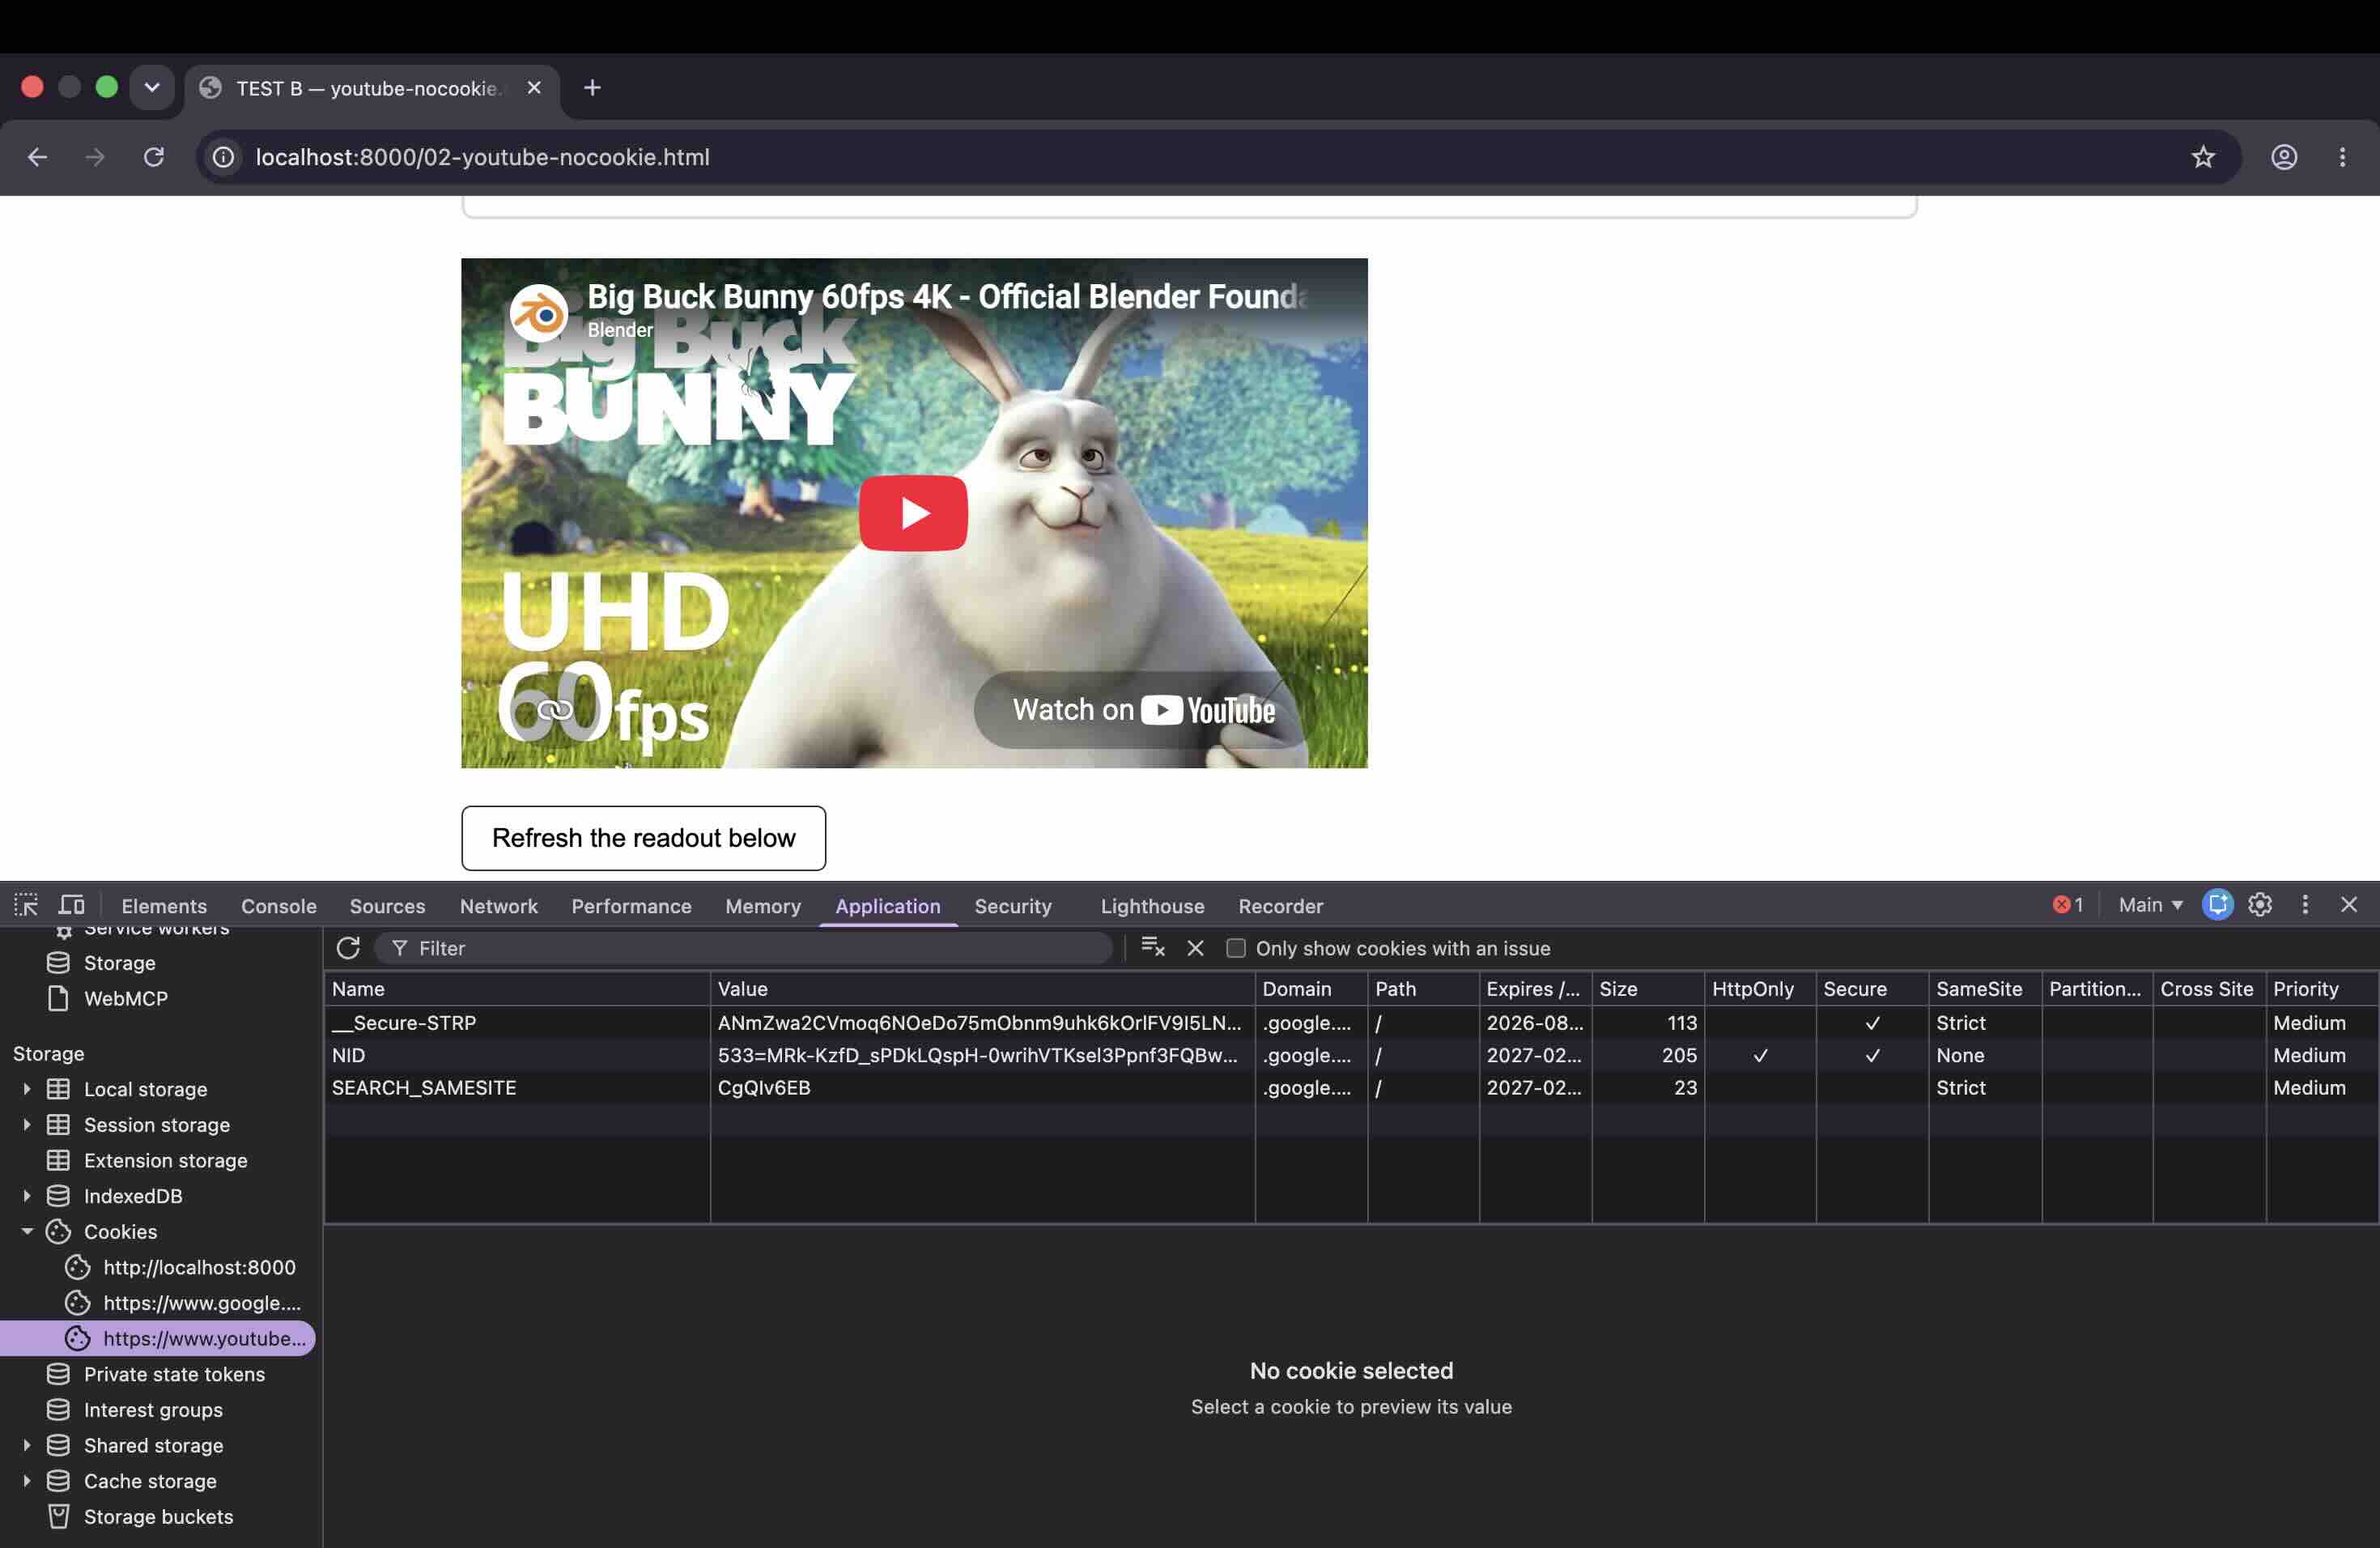Select the SEARCH_SAMESITE cookie row
Image resolution: width=2380 pixels, height=1548 pixels.
[1350, 1087]
